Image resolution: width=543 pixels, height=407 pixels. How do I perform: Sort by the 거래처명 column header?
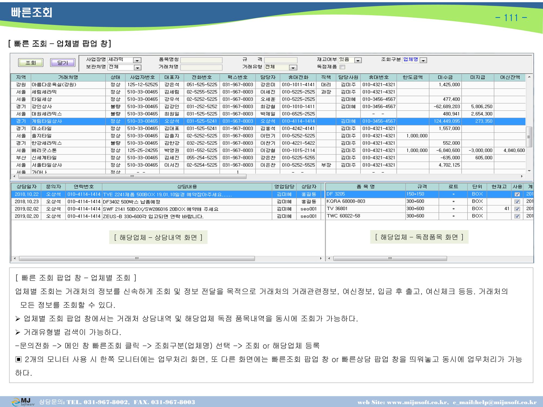(x=68, y=77)
